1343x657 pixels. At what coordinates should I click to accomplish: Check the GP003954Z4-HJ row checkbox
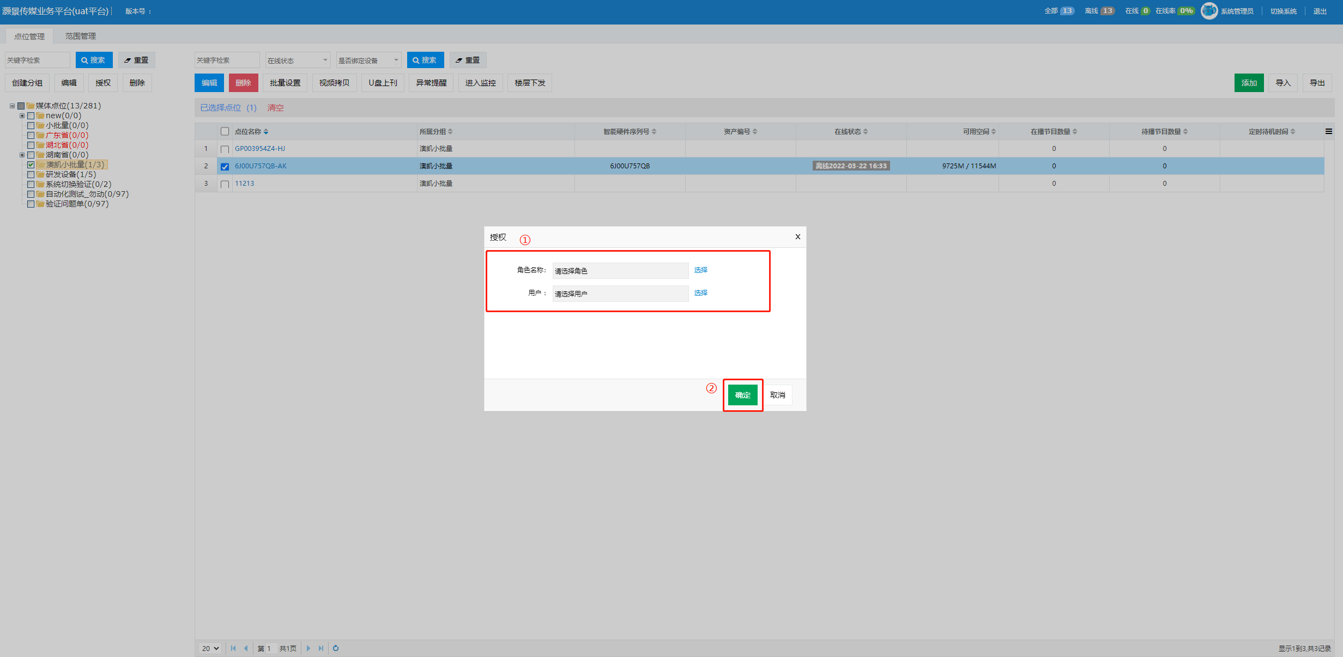tap(225, 149)
